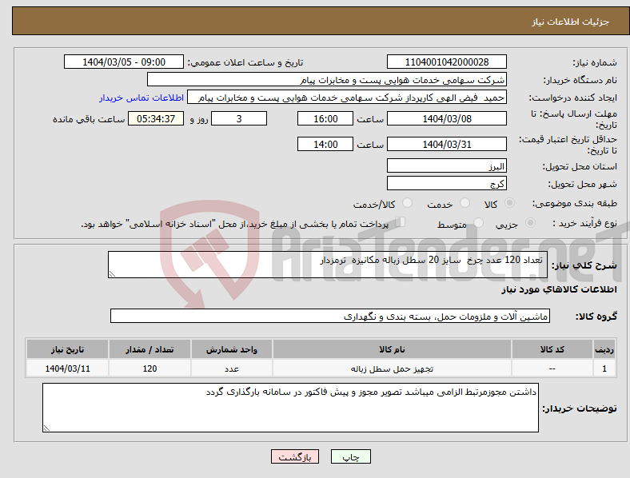Click the cell تجهیز حمل سطل زباله

392,368
